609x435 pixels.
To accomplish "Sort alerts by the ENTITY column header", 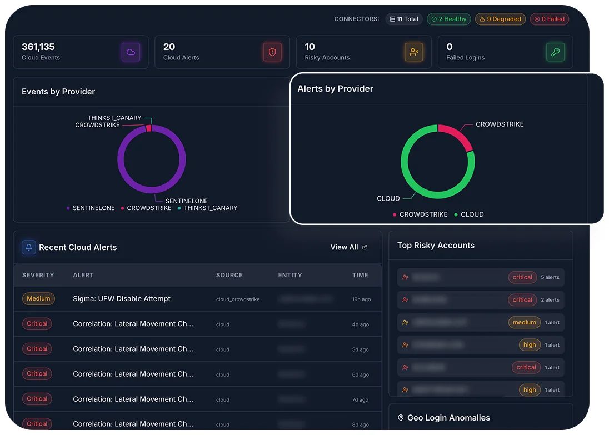I will pyautogui.click(x=289, y=275).
